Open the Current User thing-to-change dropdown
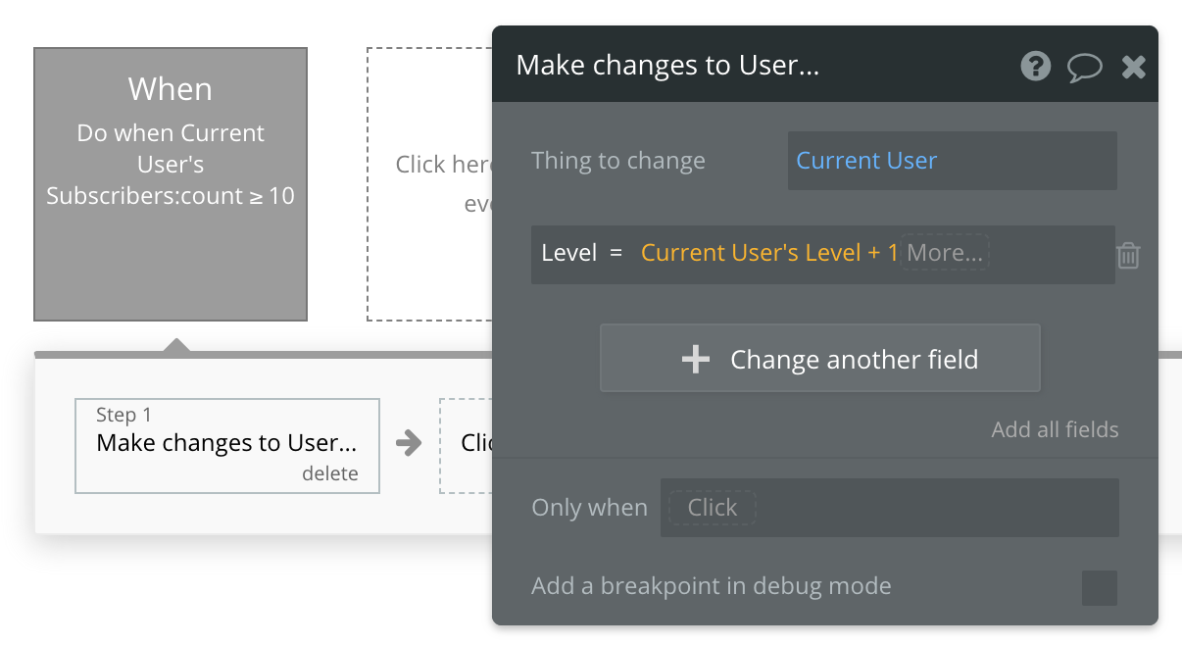This screenshot has height=645, width=1182. coord(951,161)
